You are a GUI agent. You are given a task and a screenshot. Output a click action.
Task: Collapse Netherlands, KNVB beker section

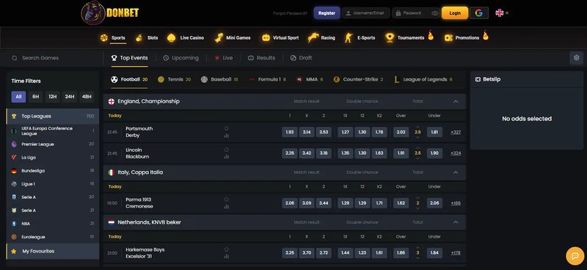click(x=456, y=222)
